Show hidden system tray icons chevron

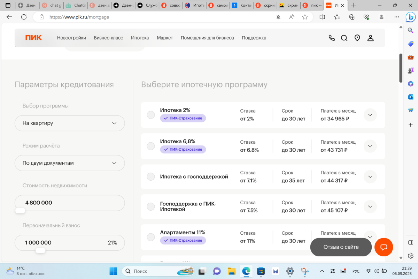(322, 271)
